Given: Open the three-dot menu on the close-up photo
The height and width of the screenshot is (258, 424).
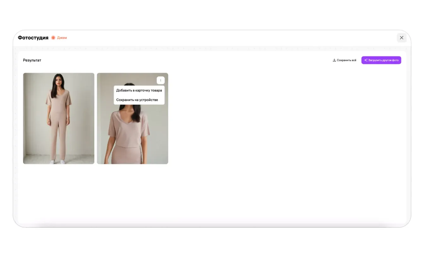Looking at the screenshot, I should coord(161,80).
